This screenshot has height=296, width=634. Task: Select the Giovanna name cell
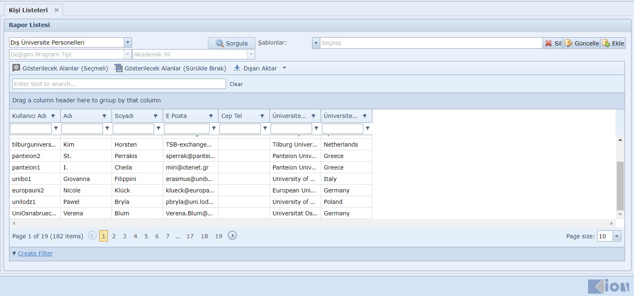[x=86, y=179]
